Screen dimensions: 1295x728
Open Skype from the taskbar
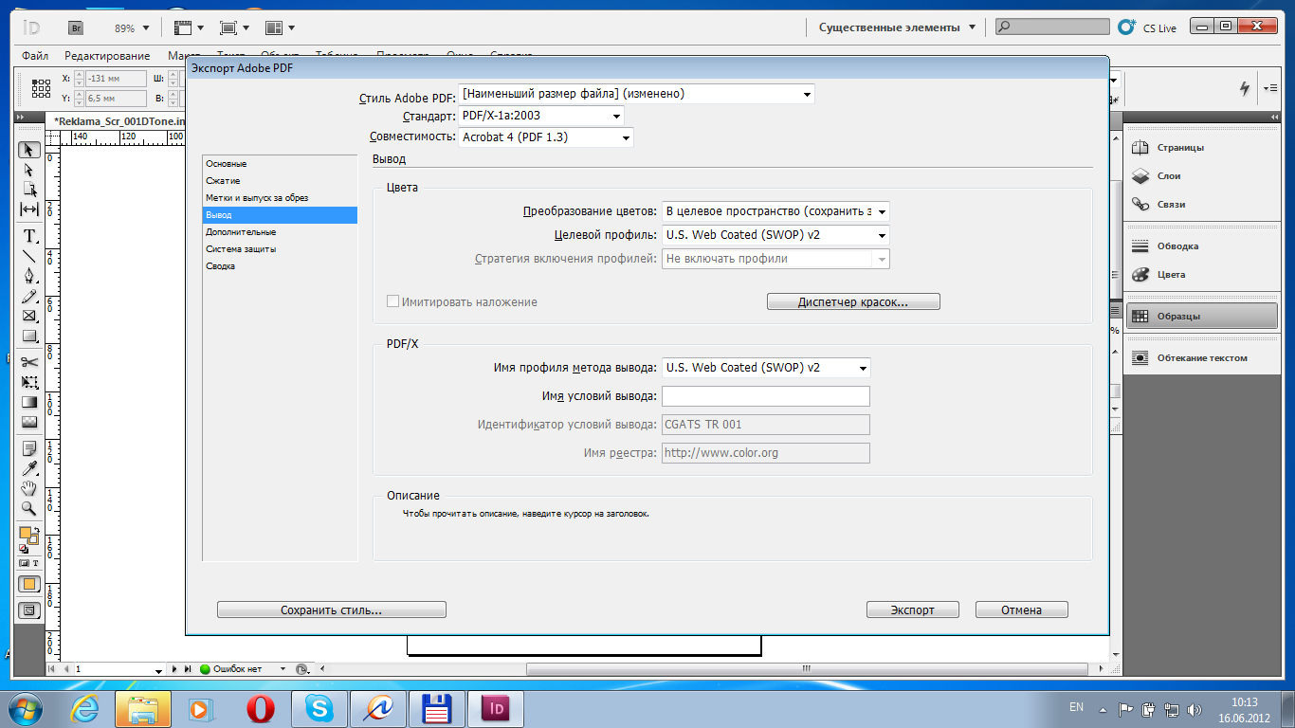319,709
